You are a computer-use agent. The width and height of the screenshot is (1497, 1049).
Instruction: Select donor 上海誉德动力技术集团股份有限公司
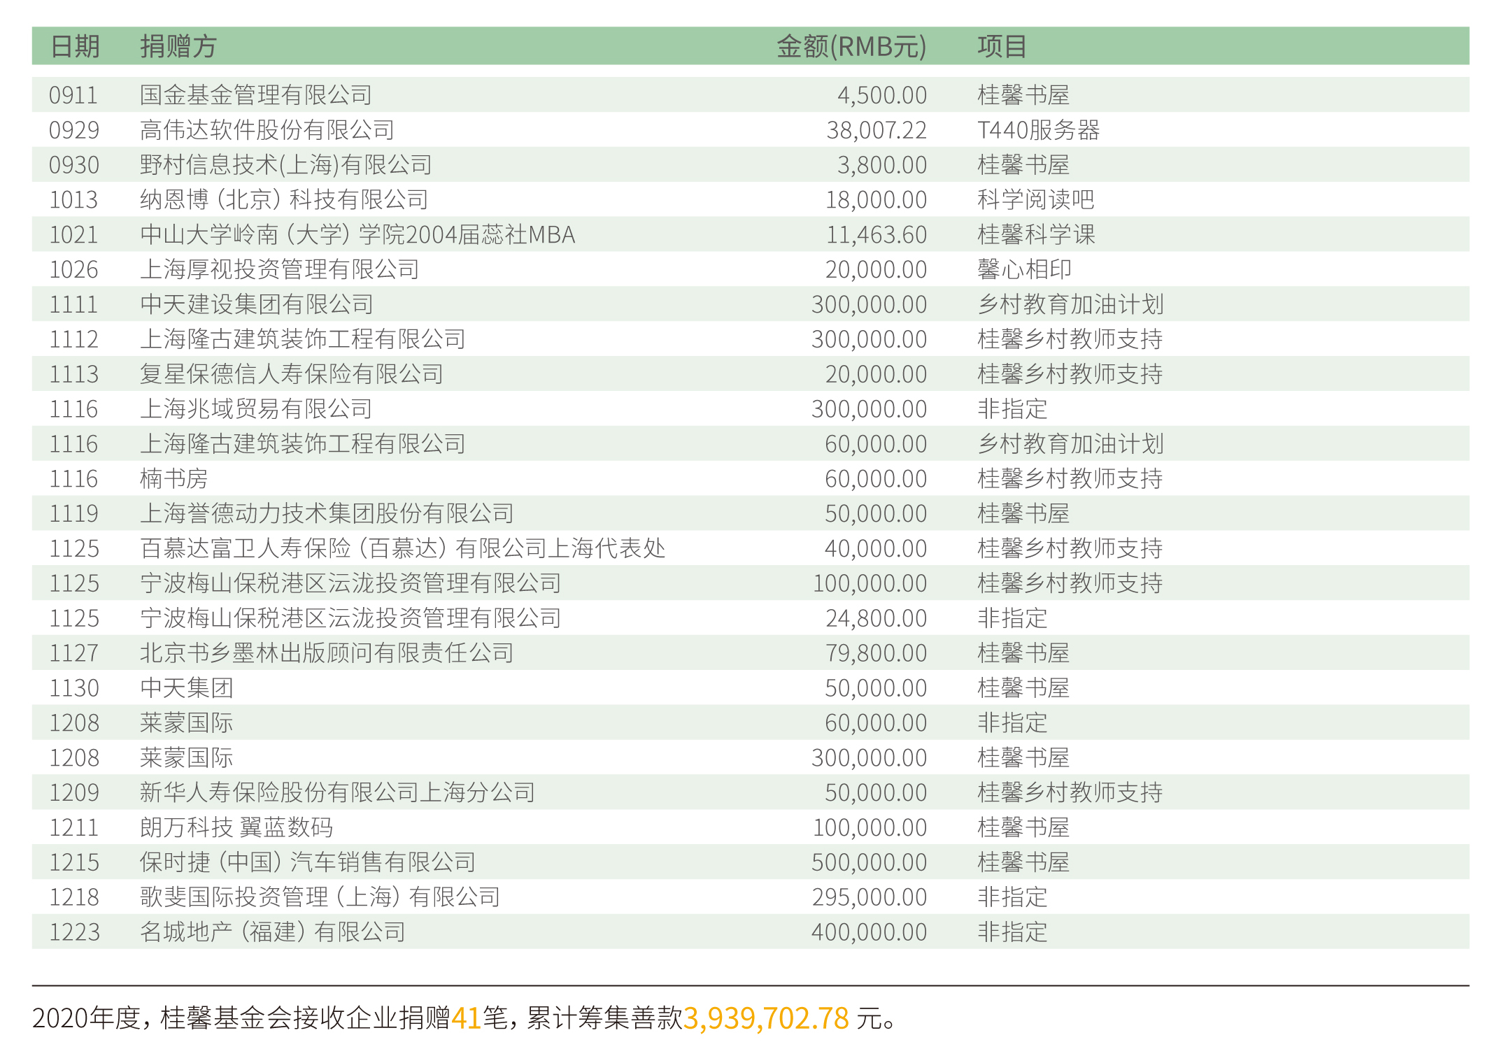click(x=327, y=513)
